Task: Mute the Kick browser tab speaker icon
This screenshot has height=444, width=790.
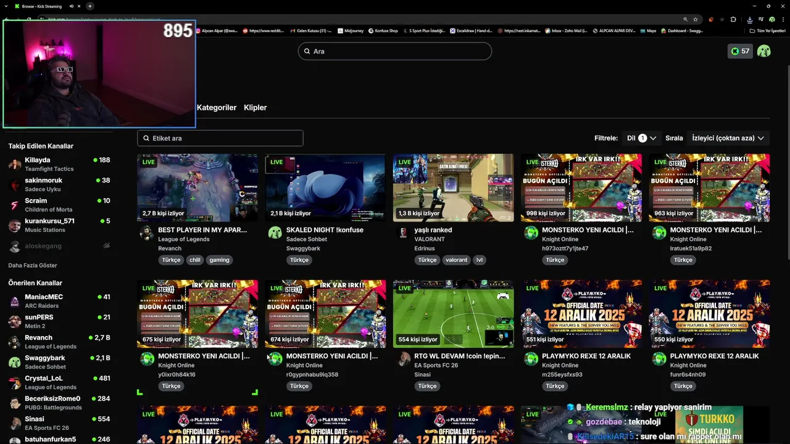Action: click(72, 6)
